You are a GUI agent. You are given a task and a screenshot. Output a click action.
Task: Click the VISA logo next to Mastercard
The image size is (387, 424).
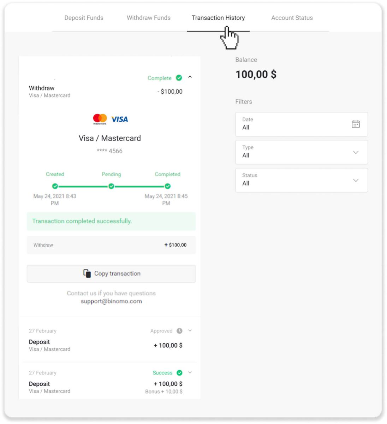click(x=119, y=119)
